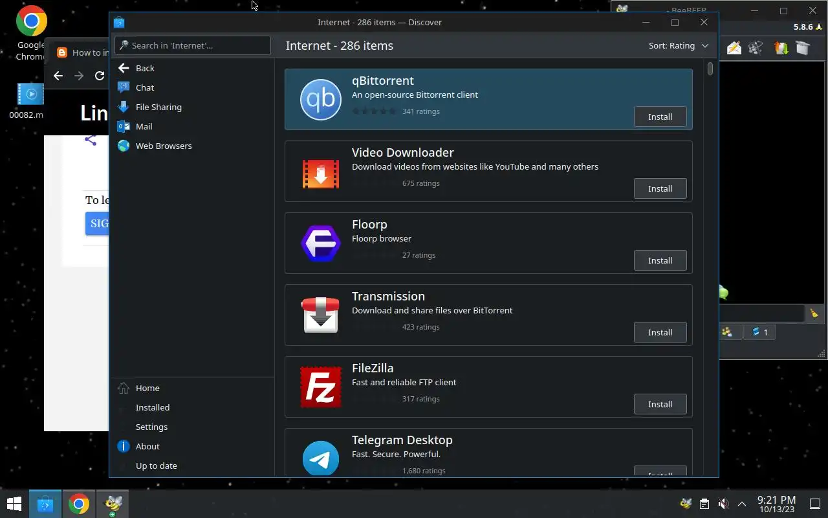Click the Discover icon in the title bar
The image size is (828, 518).
[119, 23]
